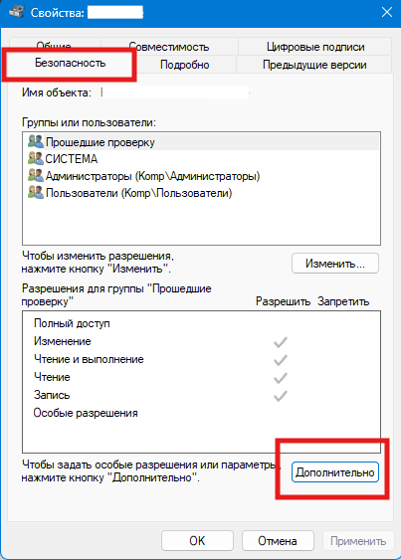Open the Цифровые подписи tab
The image size is (401, 560).
point(315,47)
